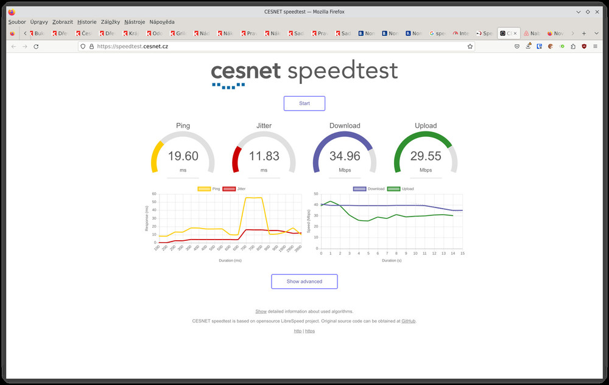
Task: Switch to the Google spe tab
Action: (x=438, y=33)
